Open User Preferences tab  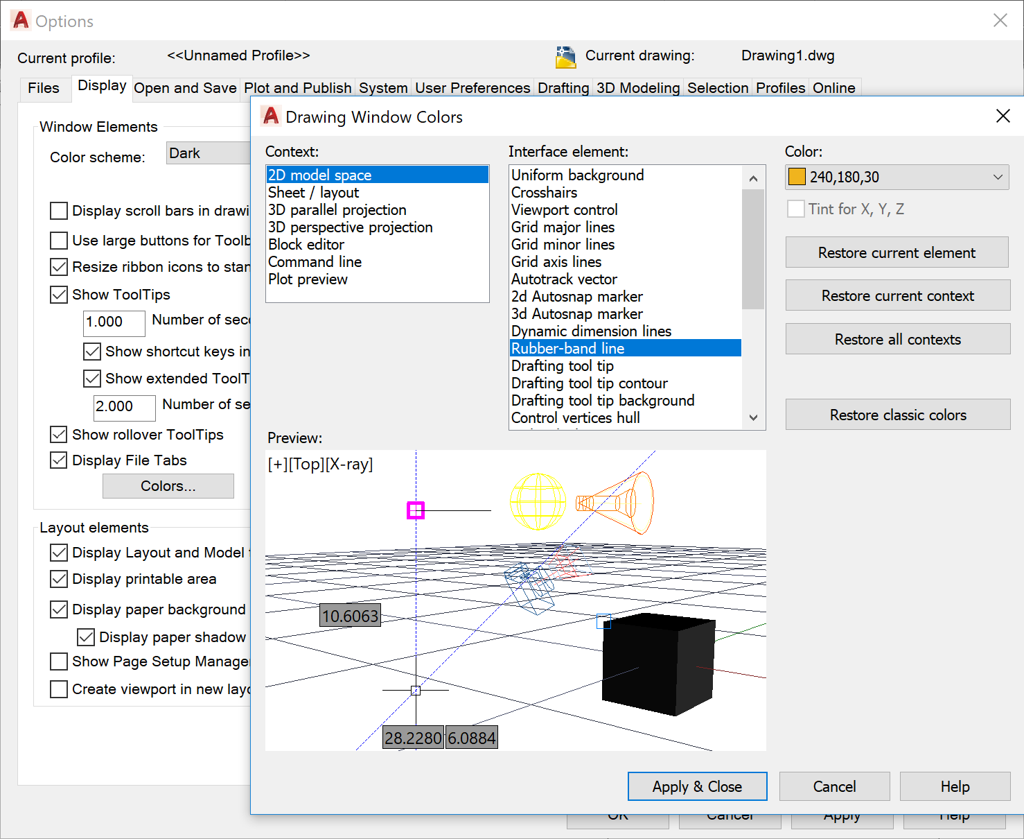473,88
